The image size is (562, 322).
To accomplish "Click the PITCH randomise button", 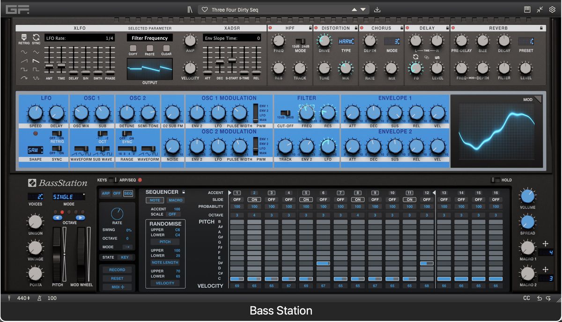I will 165,242.
